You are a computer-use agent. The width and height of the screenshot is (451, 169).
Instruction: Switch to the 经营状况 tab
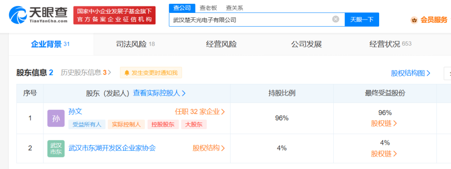390,44
